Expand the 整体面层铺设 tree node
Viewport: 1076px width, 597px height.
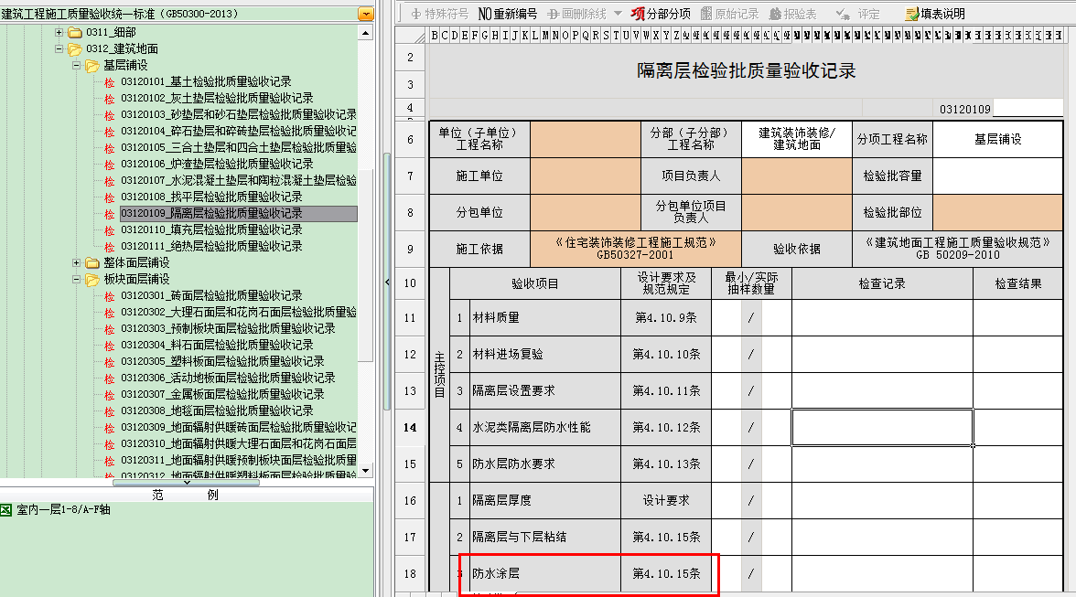tap(76, 263)
